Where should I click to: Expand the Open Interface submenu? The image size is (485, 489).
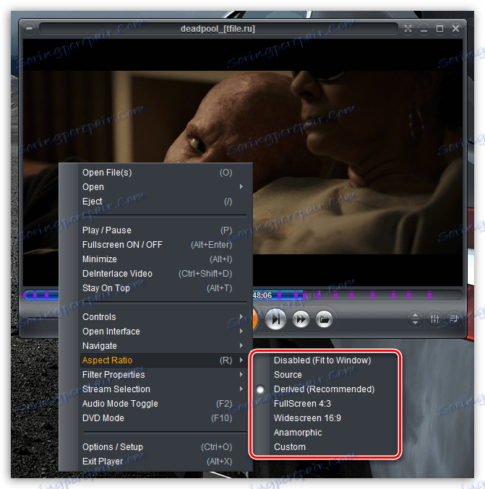tap(163, 332)
